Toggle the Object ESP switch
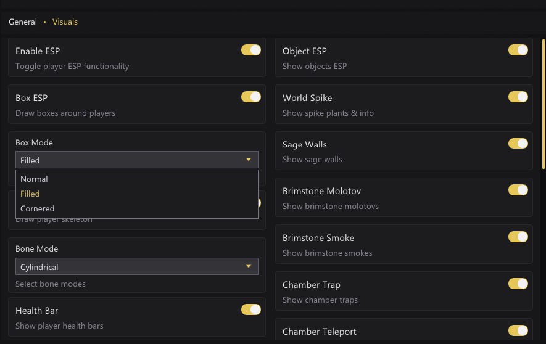Screen dimensions: 546x344 pyautogui.click(x=518, y=50)
